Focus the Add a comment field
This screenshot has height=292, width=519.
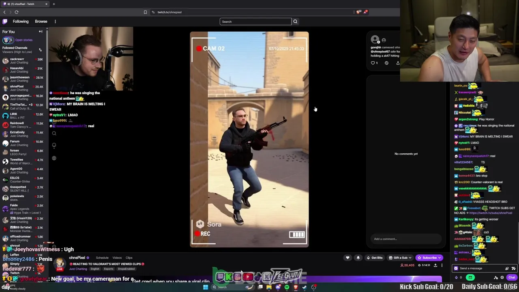pyautogui.click(x=406, y=239)
